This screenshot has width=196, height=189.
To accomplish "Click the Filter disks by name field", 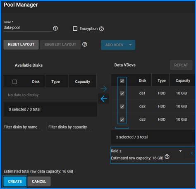I will pyautogui.click(x=23, y=127).
